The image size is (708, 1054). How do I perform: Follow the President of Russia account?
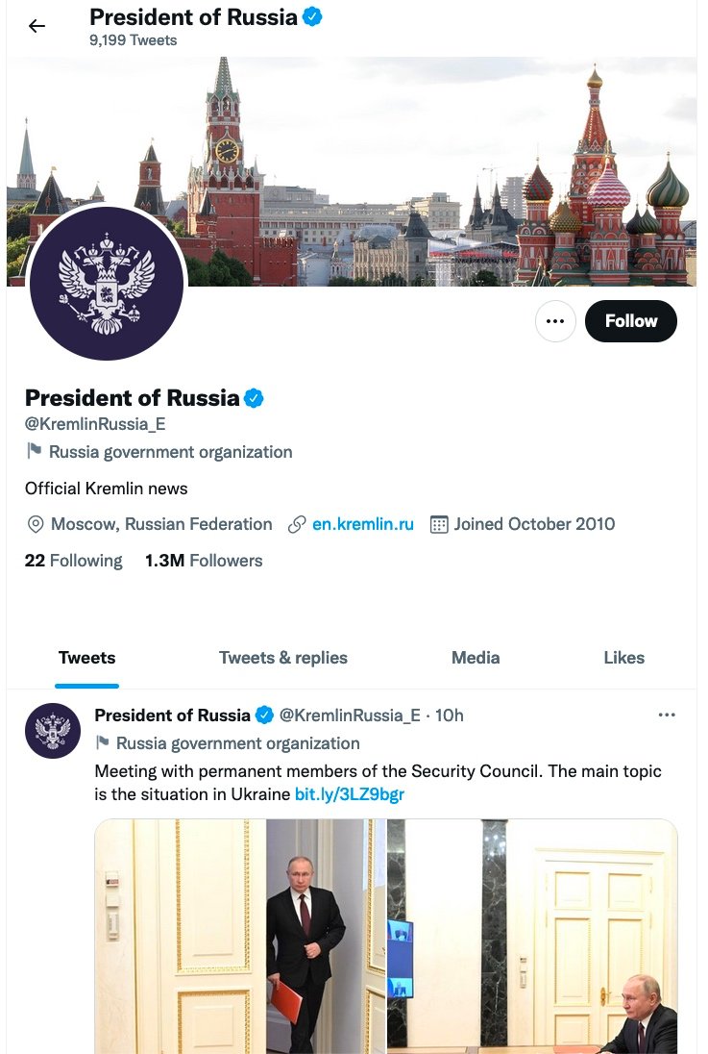tap(630, 321)
